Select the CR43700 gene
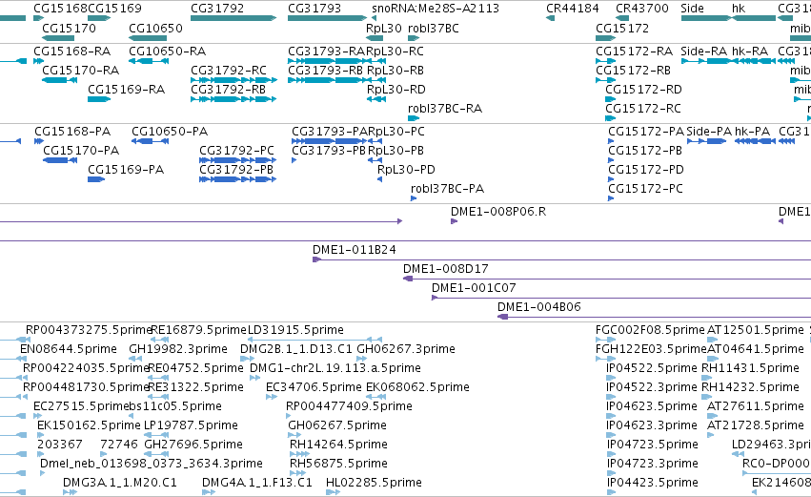Viewport: 811px width, 497px height. (622, 18)
